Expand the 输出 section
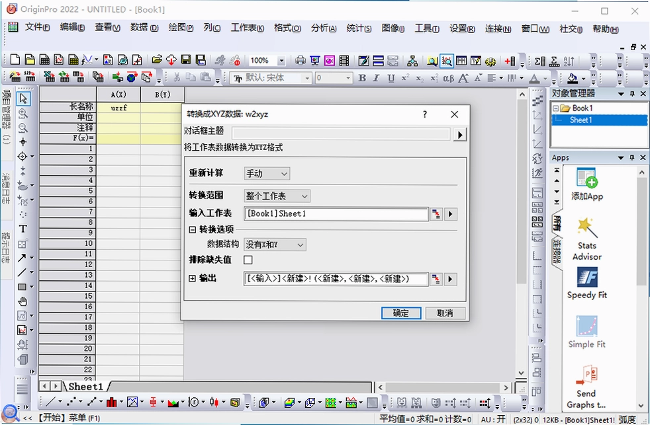650x425 pixels. tap(193, 278)
